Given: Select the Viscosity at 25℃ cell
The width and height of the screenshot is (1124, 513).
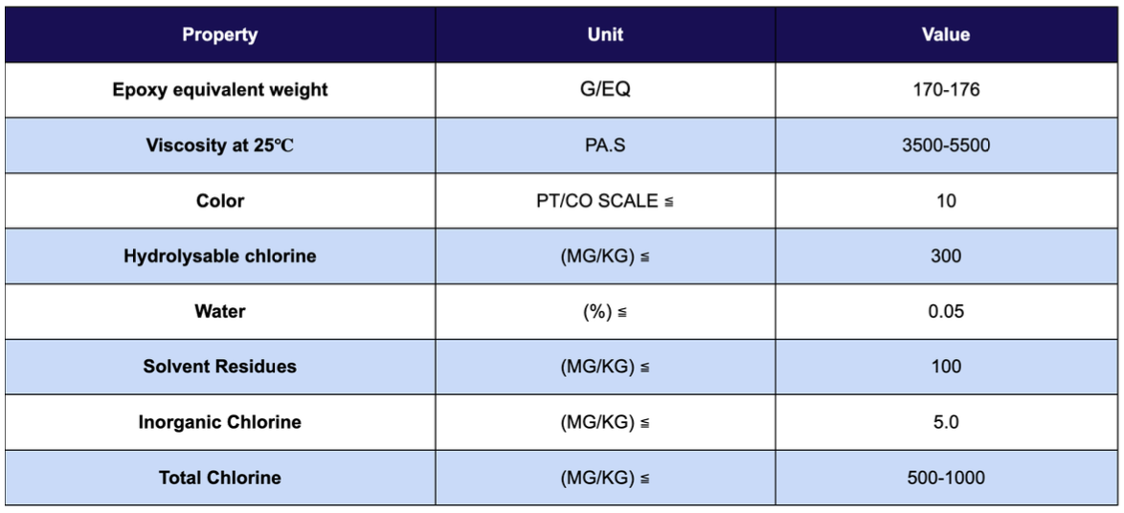Looking at the screenshot, I should (x=220, y=145).
